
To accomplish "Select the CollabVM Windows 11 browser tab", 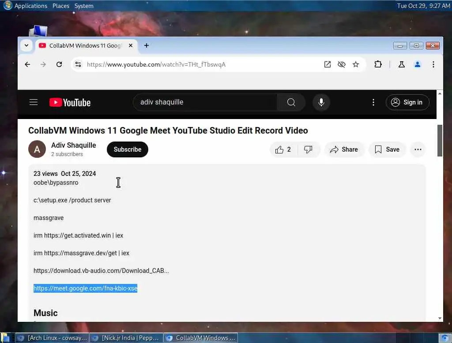I will (86, 45).
